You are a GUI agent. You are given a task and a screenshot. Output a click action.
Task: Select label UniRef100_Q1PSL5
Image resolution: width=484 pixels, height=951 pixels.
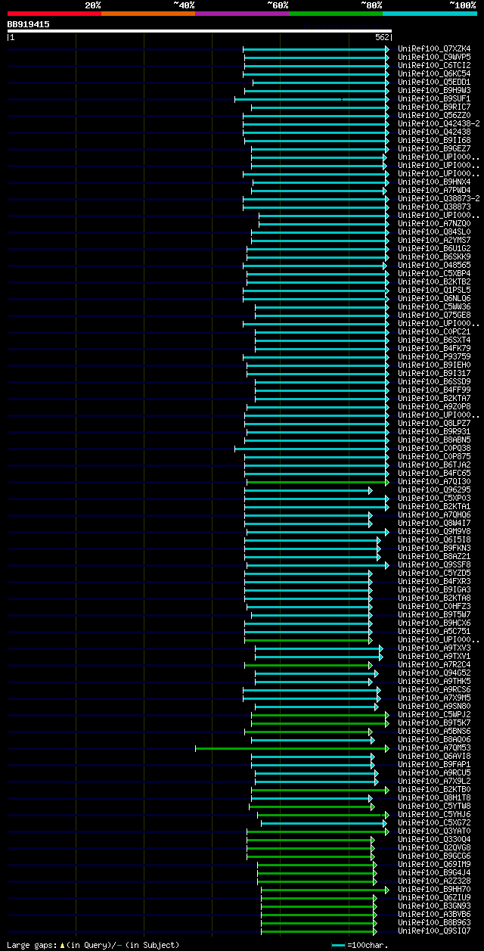pyautogui.click(x=434, y=290)
